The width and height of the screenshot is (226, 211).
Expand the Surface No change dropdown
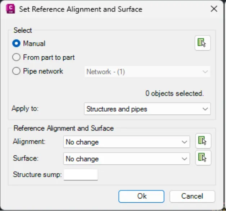tap(126, 159)
